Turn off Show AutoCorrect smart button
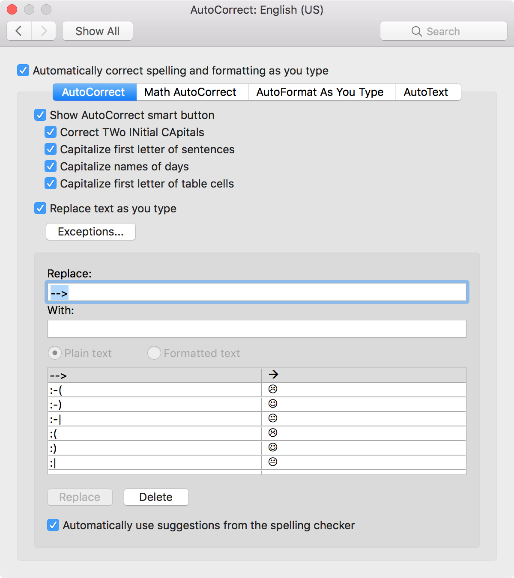The image size is (514, 578). [x=40, y=115]
